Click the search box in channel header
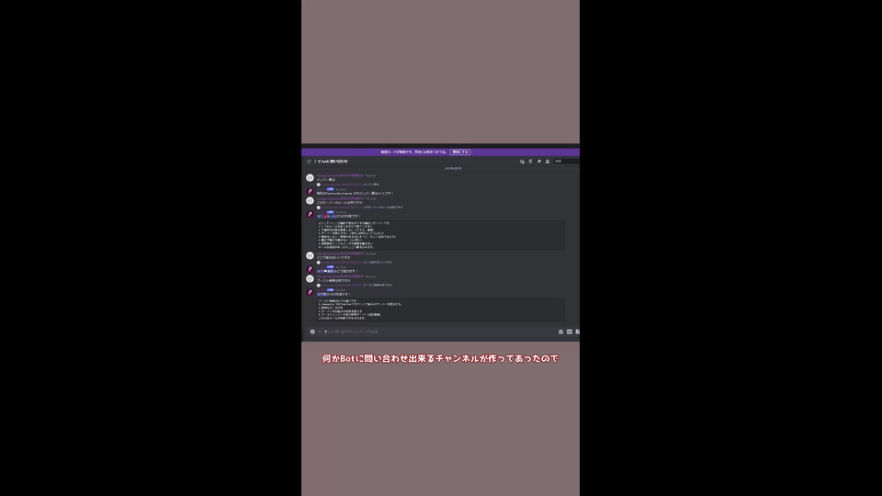 [x=567, y=162]
